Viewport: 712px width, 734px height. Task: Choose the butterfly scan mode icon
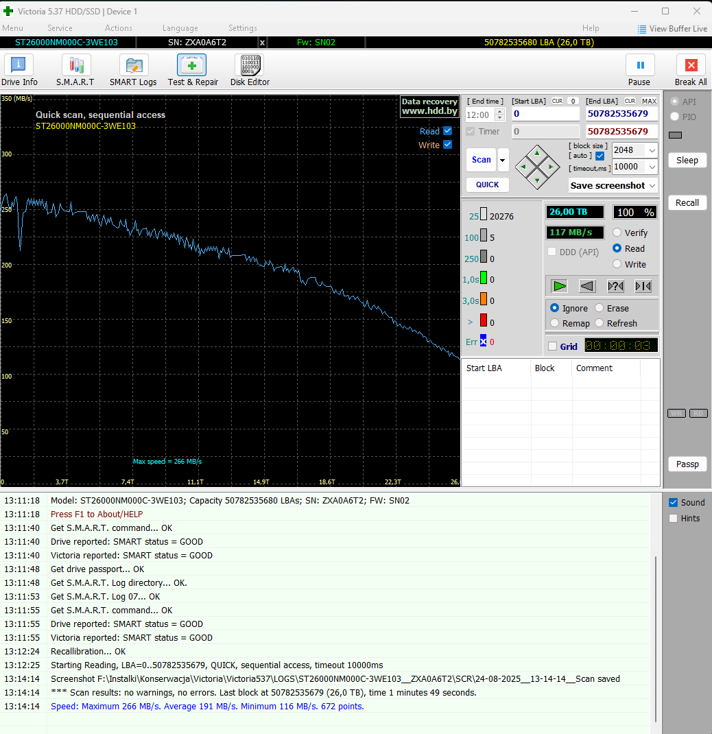pyautogui.click(x=643, y=286)
